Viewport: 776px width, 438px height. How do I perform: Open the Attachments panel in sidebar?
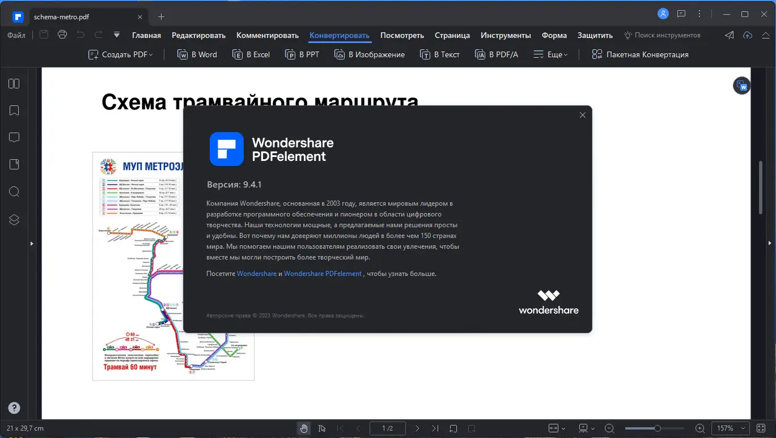point(14,164)
